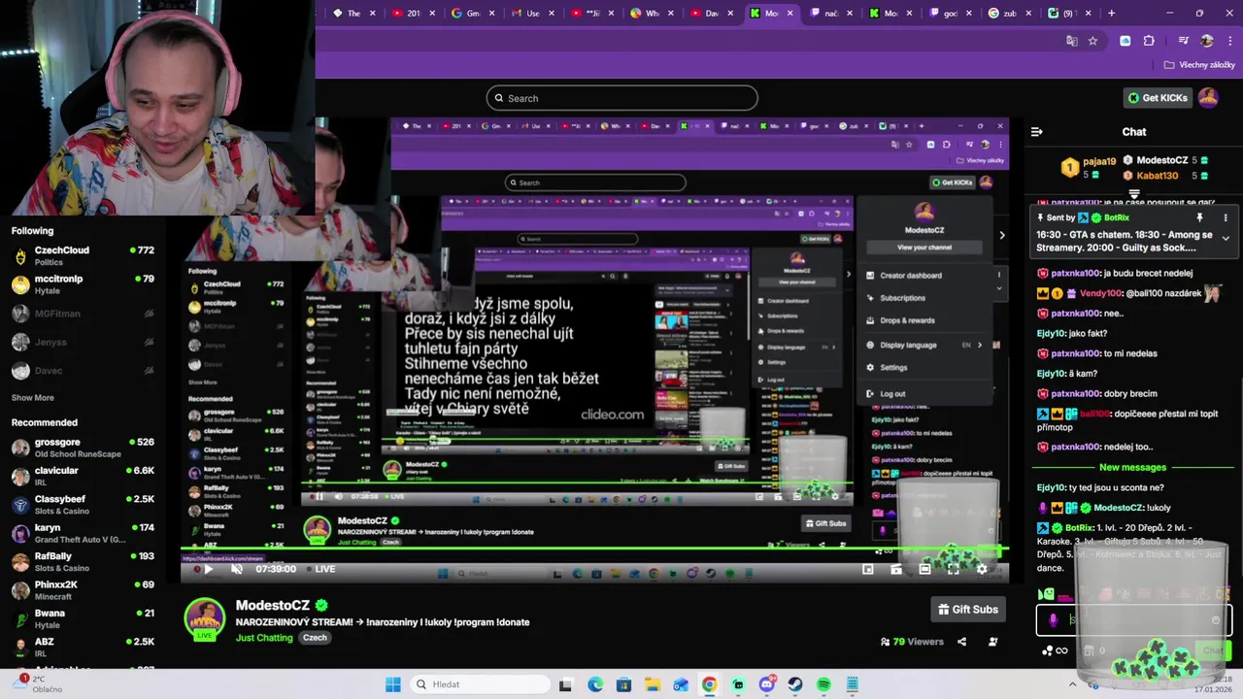The height and width of the screenshot is (699, 1243).
Task: Open Spotify from taskbar
Action: [823, 684]
